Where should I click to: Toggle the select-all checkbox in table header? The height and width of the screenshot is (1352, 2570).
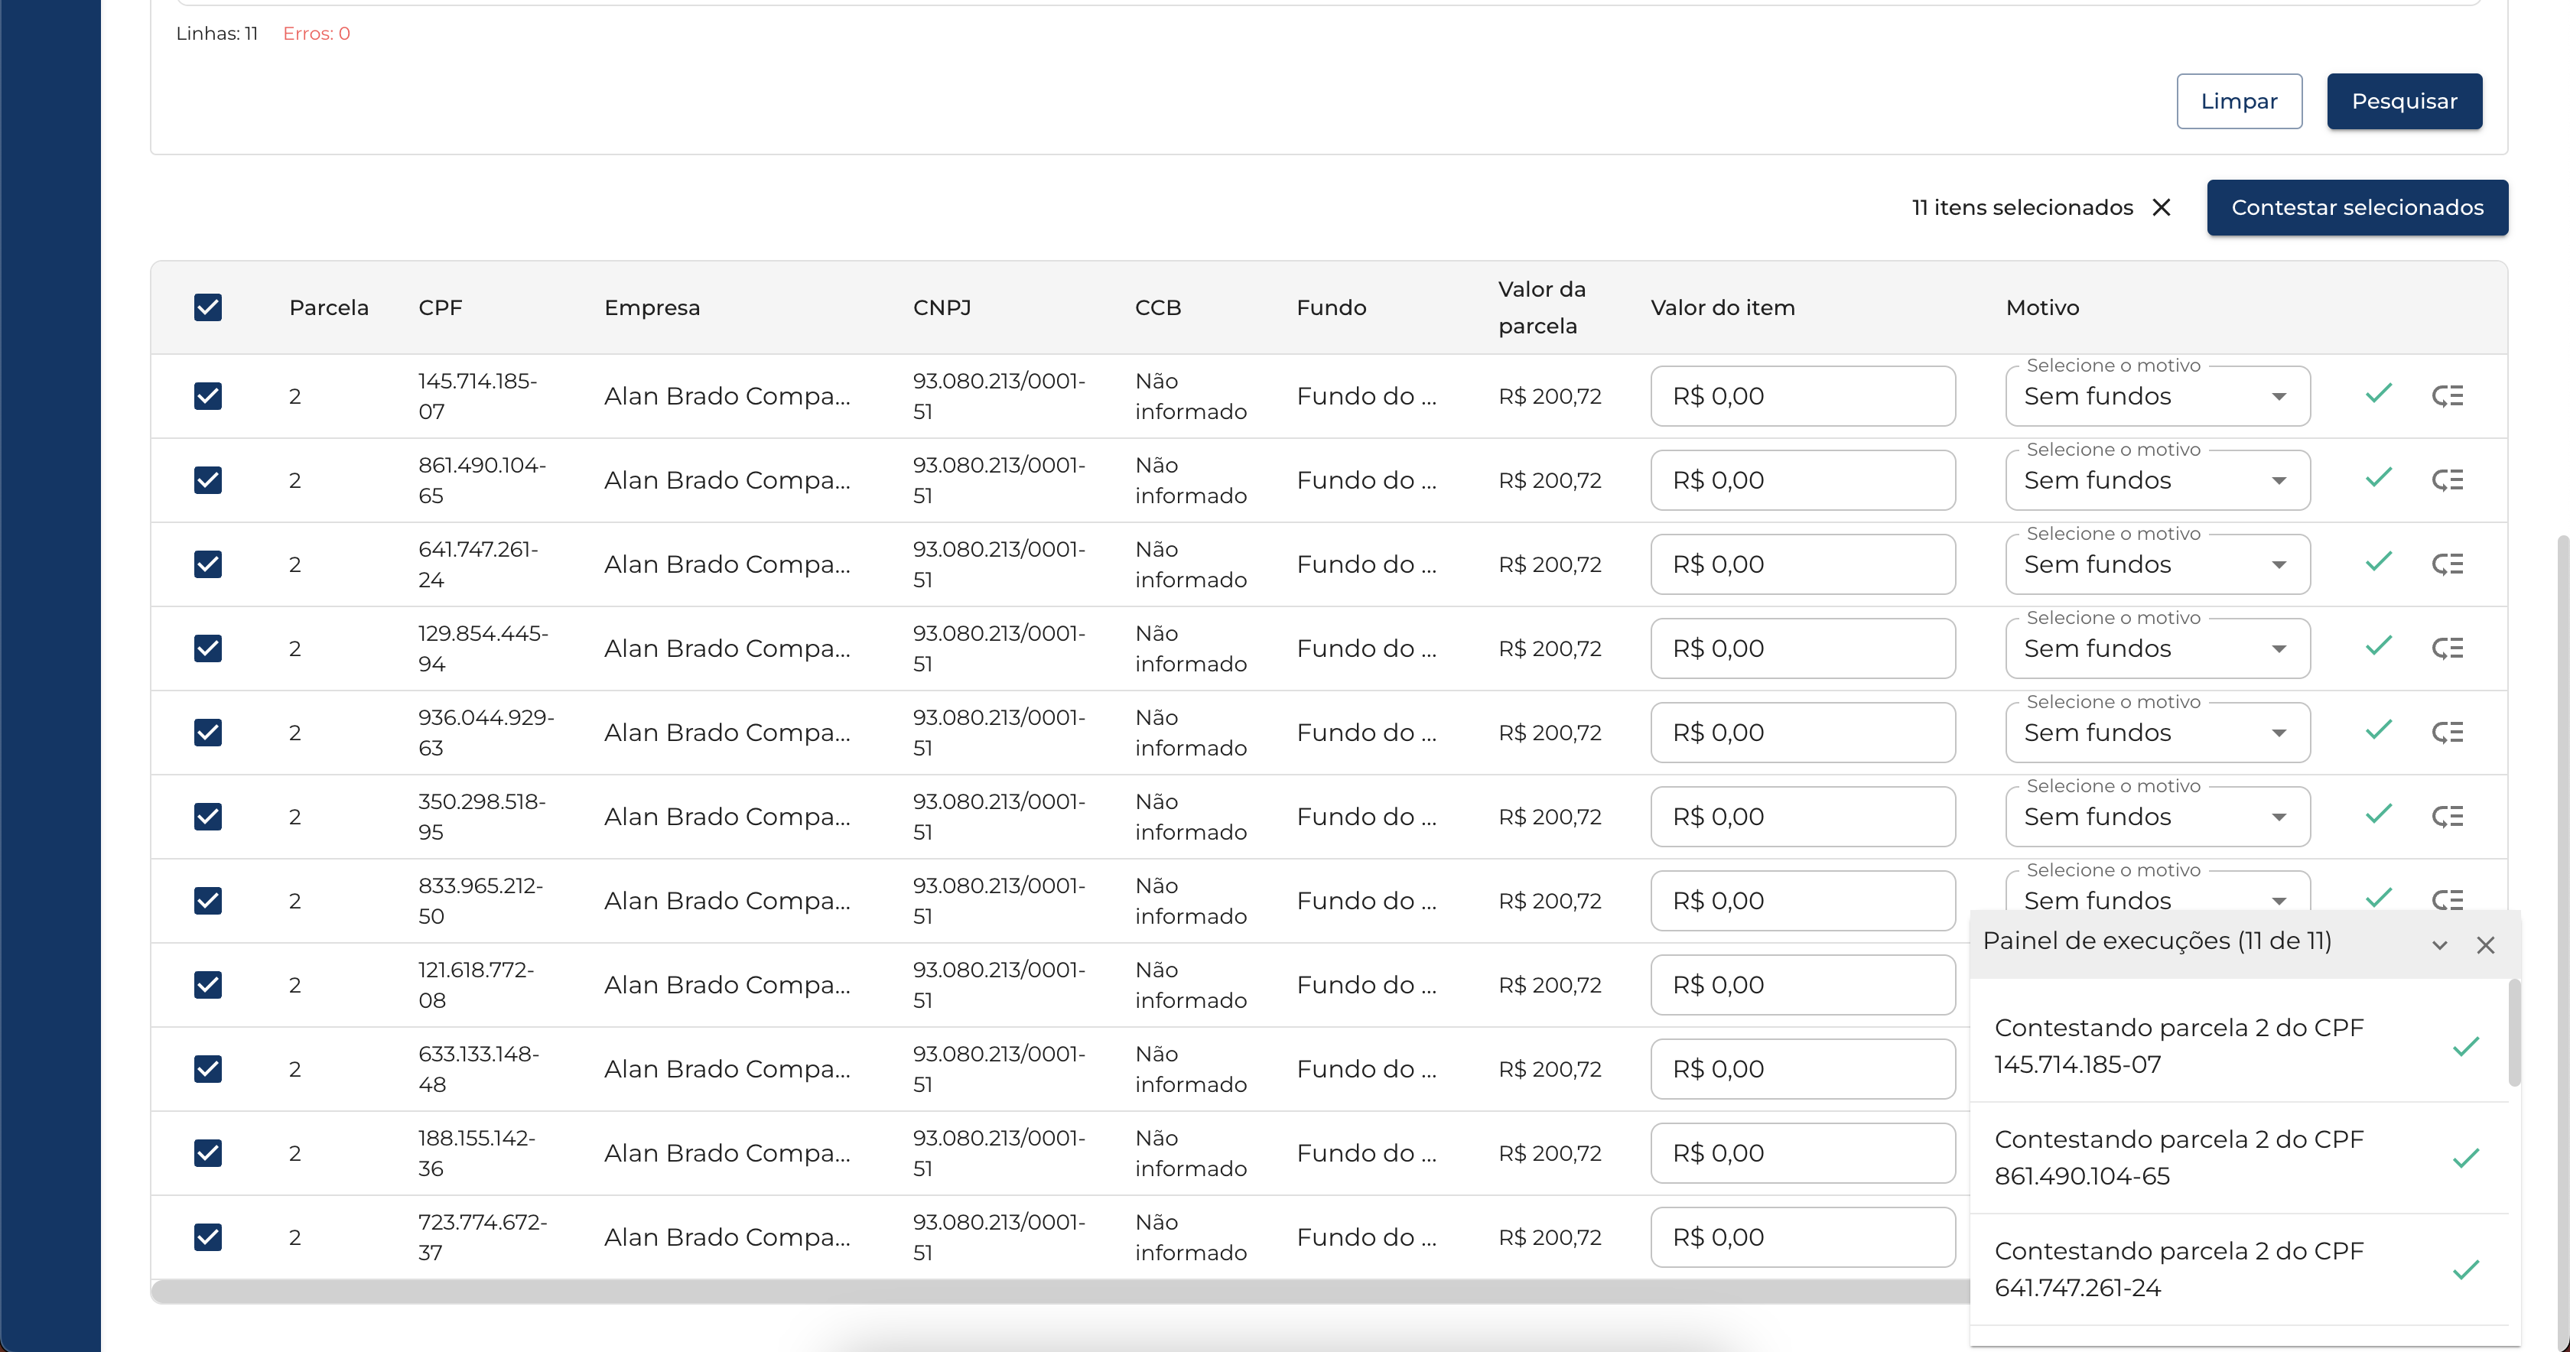(x=207, y=307)
